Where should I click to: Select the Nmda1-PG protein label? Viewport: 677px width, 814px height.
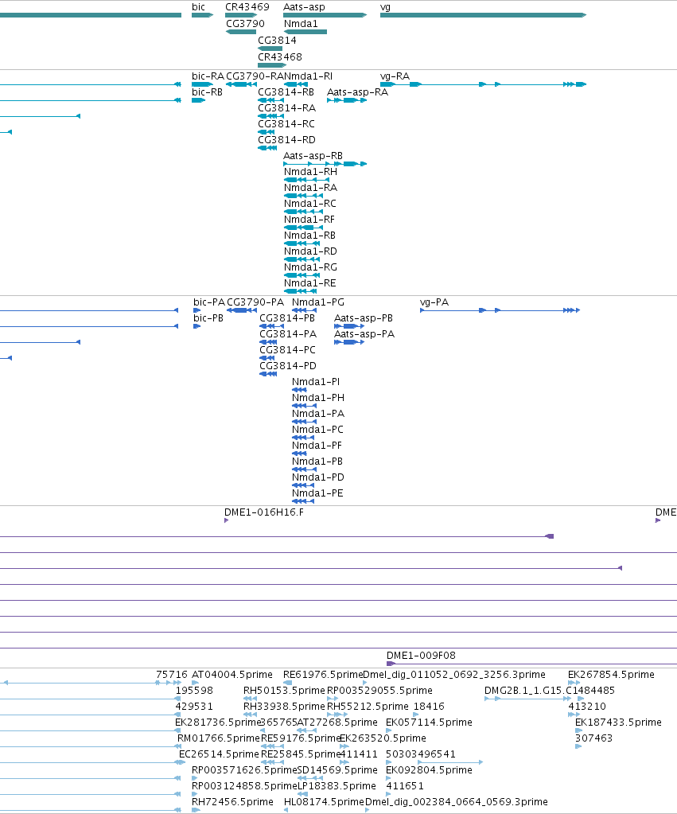click(317, 302)
